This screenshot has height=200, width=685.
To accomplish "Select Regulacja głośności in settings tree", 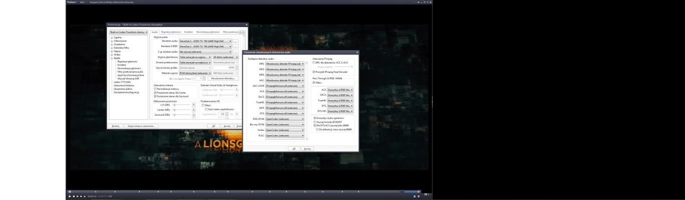I will [x=127, y=61].
